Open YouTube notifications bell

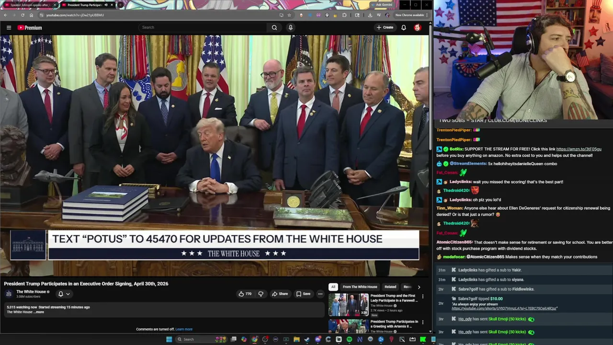click(x=404, y=27)
